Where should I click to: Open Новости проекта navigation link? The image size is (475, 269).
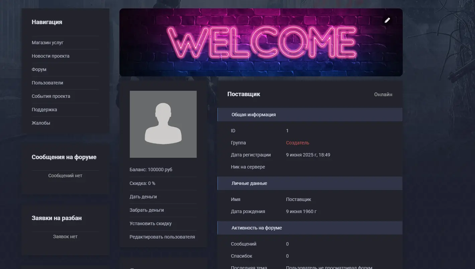[51, 56]
